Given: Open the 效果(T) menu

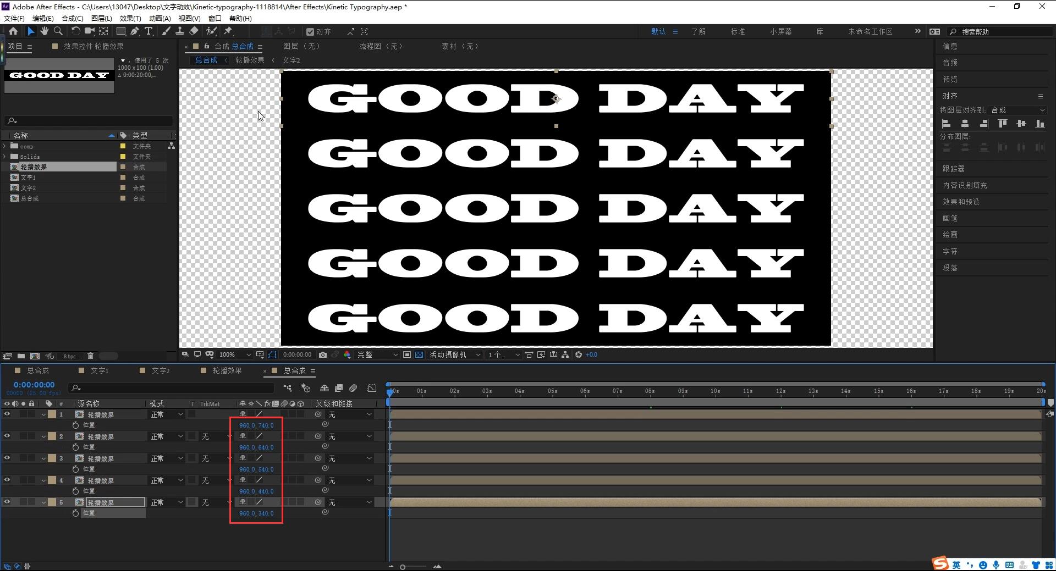Looking at the screenshot, I should pyautogui.click(x=130, y=18).
